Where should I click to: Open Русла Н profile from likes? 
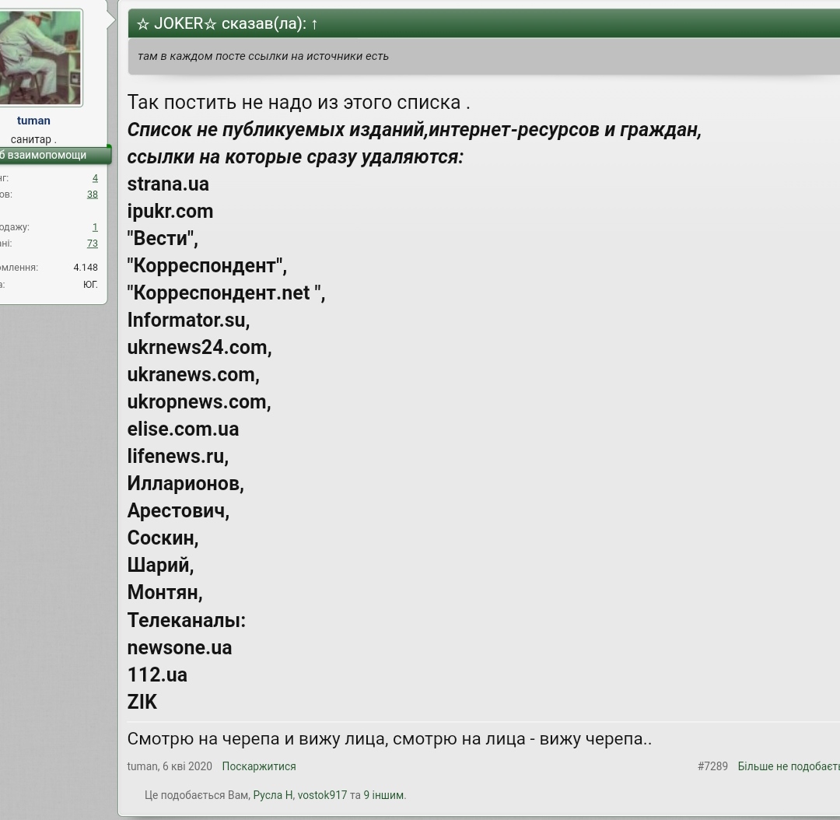click(x=273, y=795)
